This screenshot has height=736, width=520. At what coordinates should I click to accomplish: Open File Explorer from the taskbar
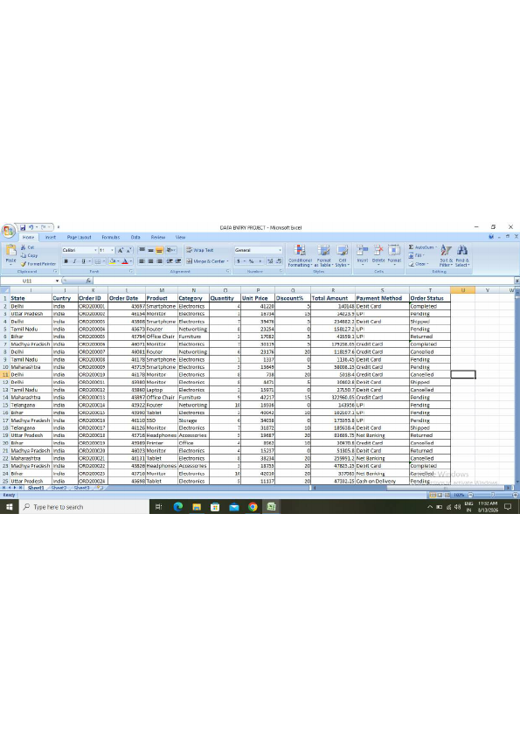tap(197, 506)
